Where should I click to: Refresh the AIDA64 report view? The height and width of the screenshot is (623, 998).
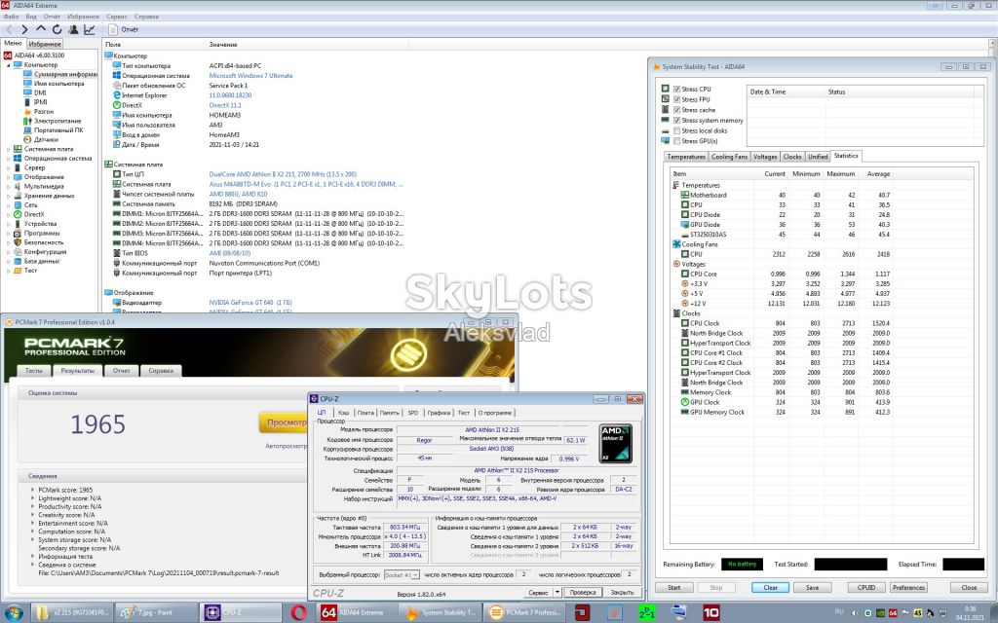coord(57,29)
